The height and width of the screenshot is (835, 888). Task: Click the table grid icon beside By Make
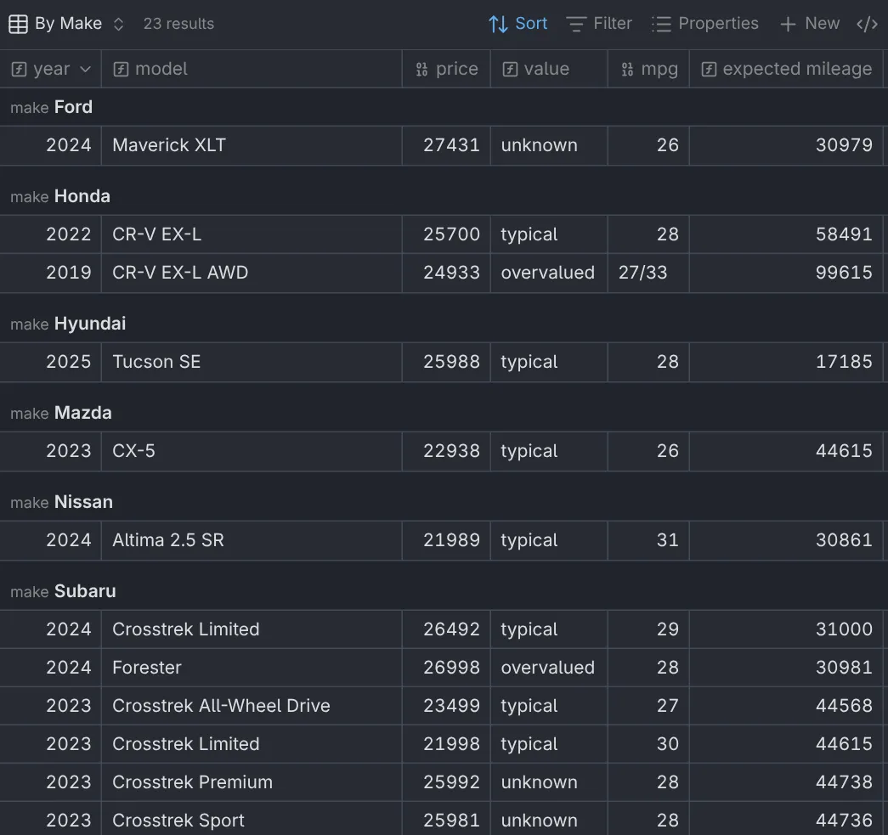coord(18,23)
